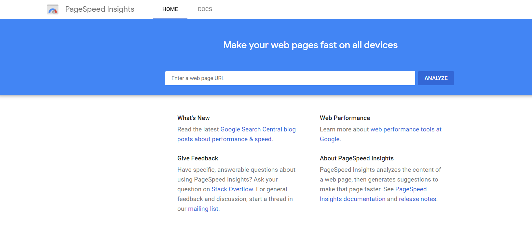Open the DOCS tab

(205, 9)
